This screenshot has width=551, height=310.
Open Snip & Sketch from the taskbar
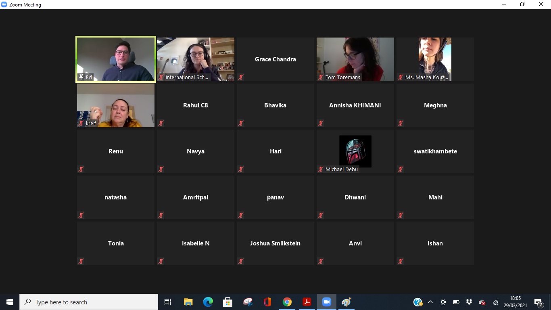(x=247, y=302)
